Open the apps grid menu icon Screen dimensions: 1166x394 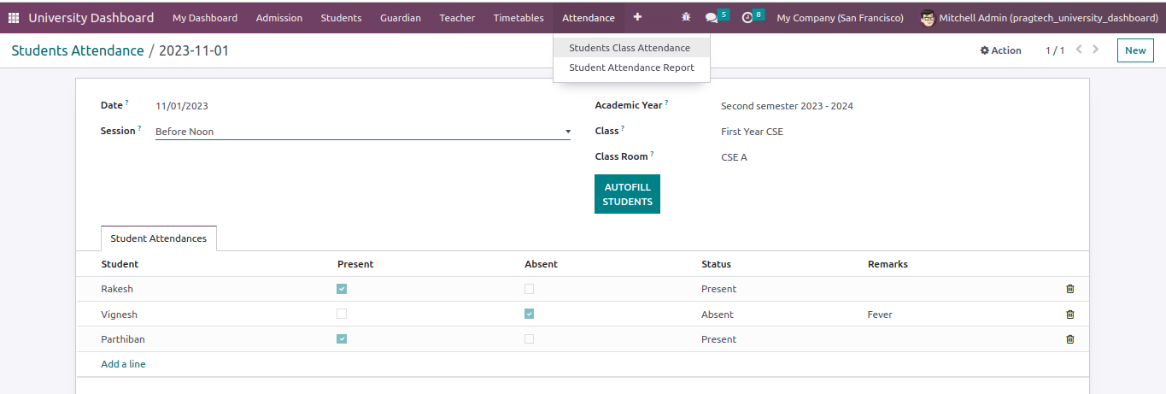14,18
